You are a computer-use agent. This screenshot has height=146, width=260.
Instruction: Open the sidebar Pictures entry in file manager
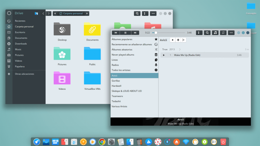(x=26, y=55)
